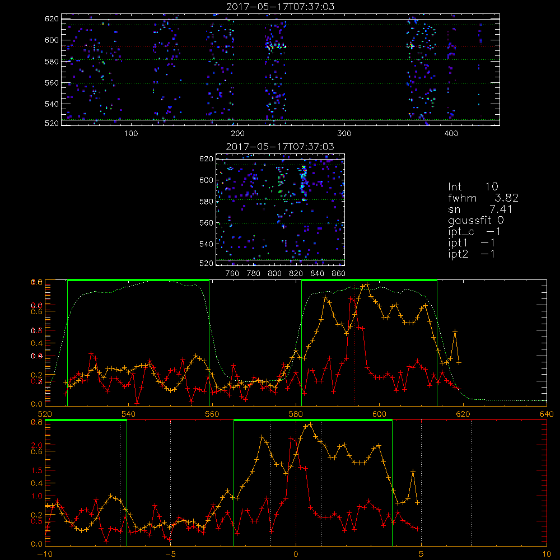Click x-axis label 820 of zoomed image
The width and height of the screenshot is (560, 560).
296,274
